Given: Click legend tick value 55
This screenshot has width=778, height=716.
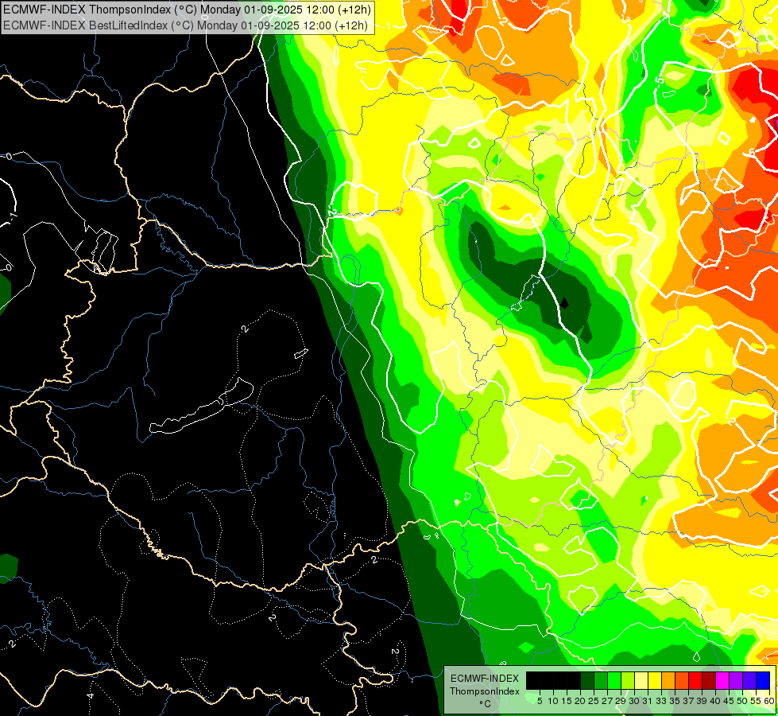Looking at the screenshot, I should click(x=756, y=701).
